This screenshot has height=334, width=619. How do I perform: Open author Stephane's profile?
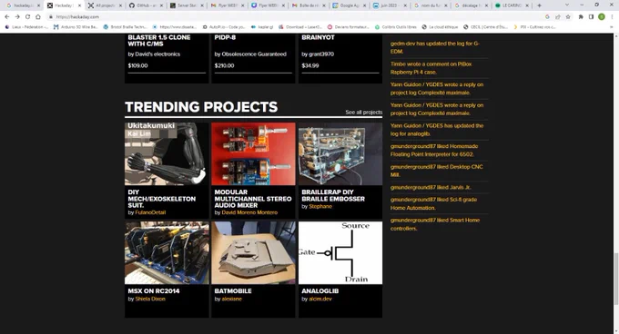(x=320, y=206)
